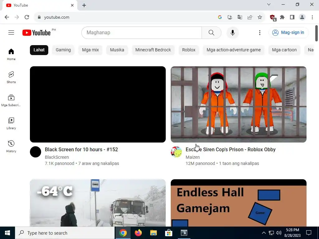Click the Google icon in address bar
The width and height of the screenshot is (319, 239).
click(220, 17)
